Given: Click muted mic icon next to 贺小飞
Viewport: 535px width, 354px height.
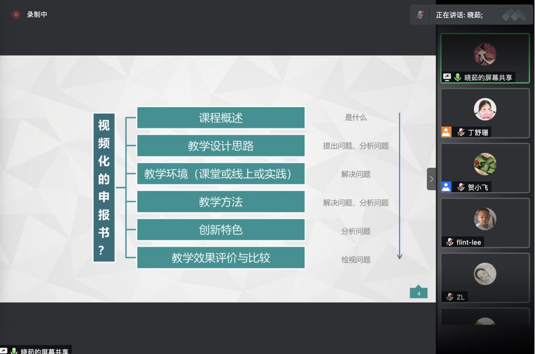Looking at the screenshot, I should pyautogui.click(x=461, y=187).
